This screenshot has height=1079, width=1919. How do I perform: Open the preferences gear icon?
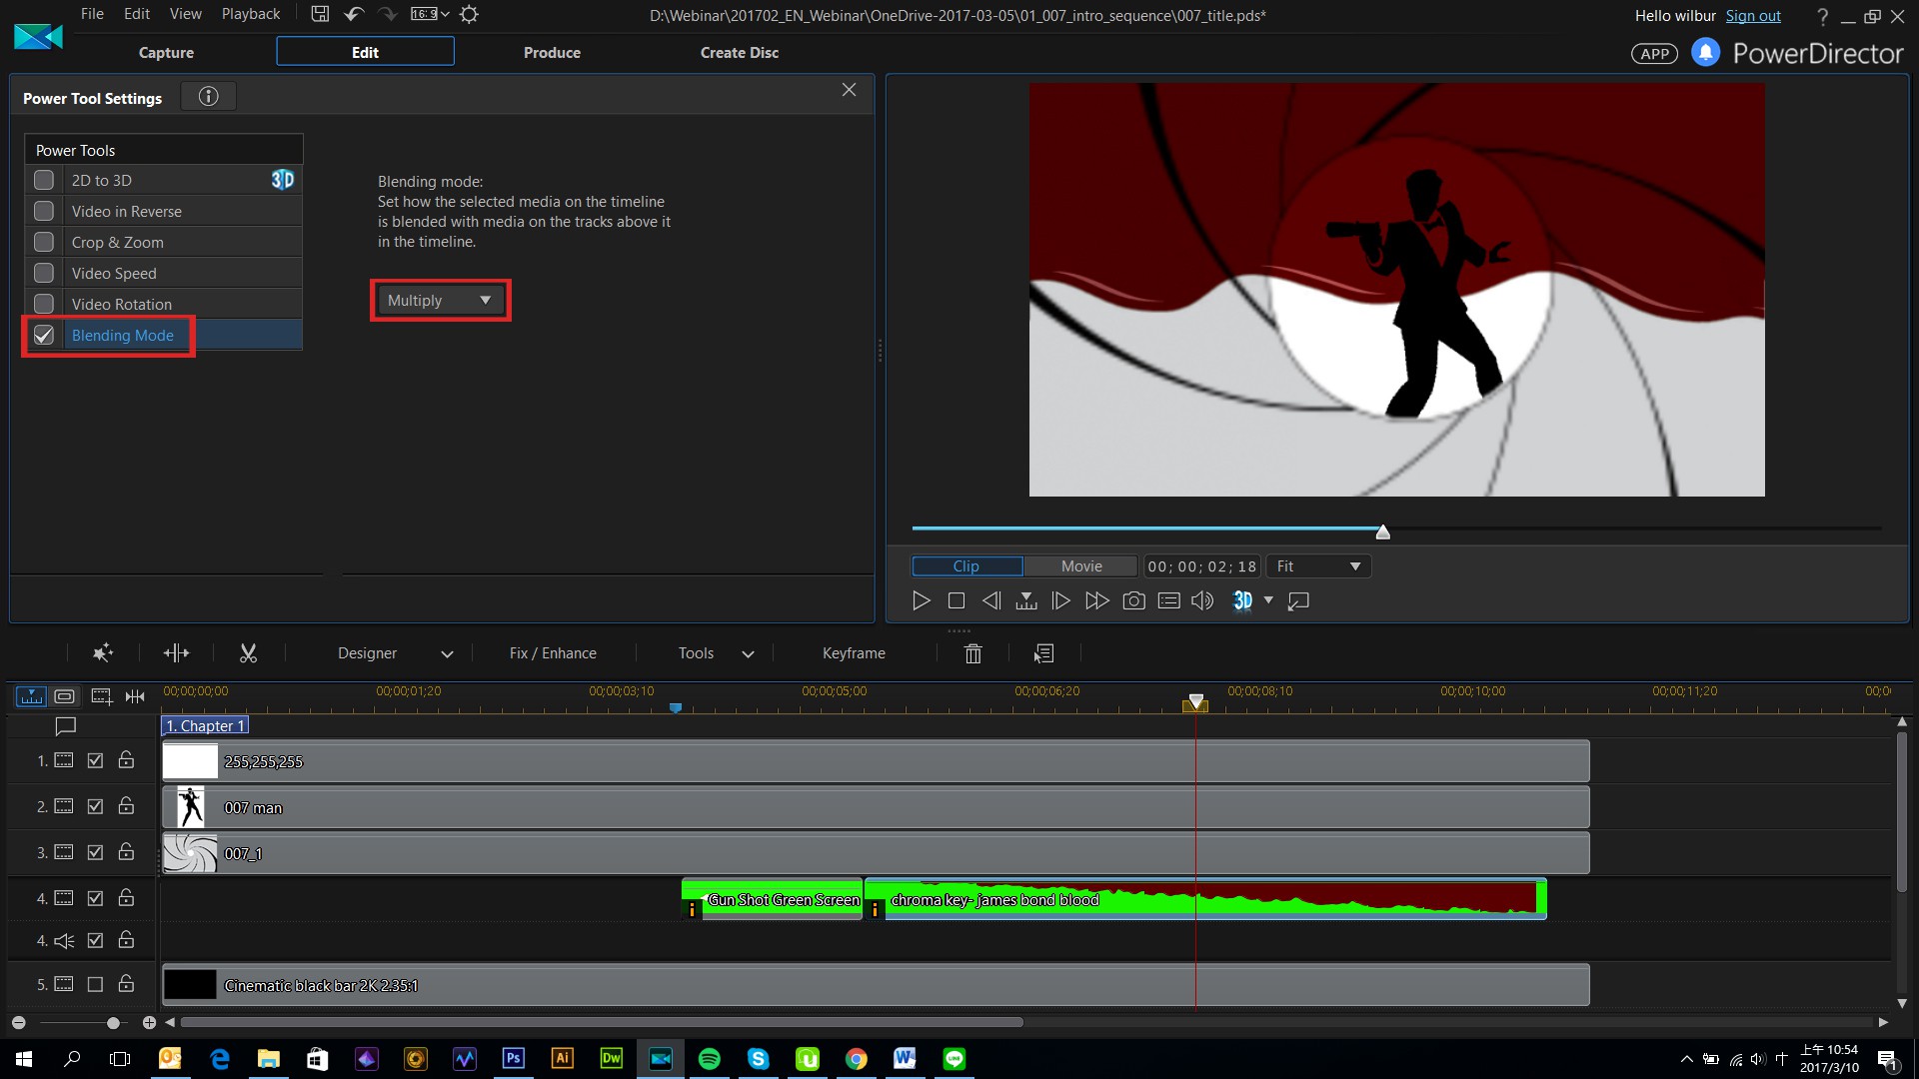click(469, 14)
